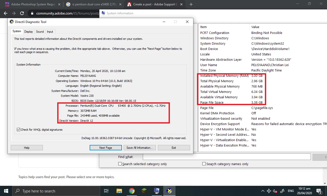Enable Search selected category only

(x=120, y=164)
